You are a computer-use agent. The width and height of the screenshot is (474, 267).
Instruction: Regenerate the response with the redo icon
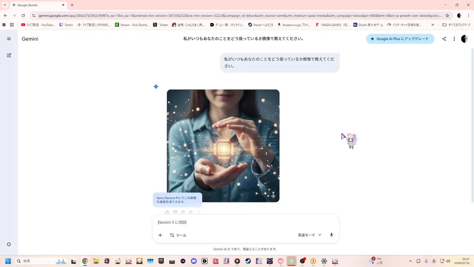point(183,212)
